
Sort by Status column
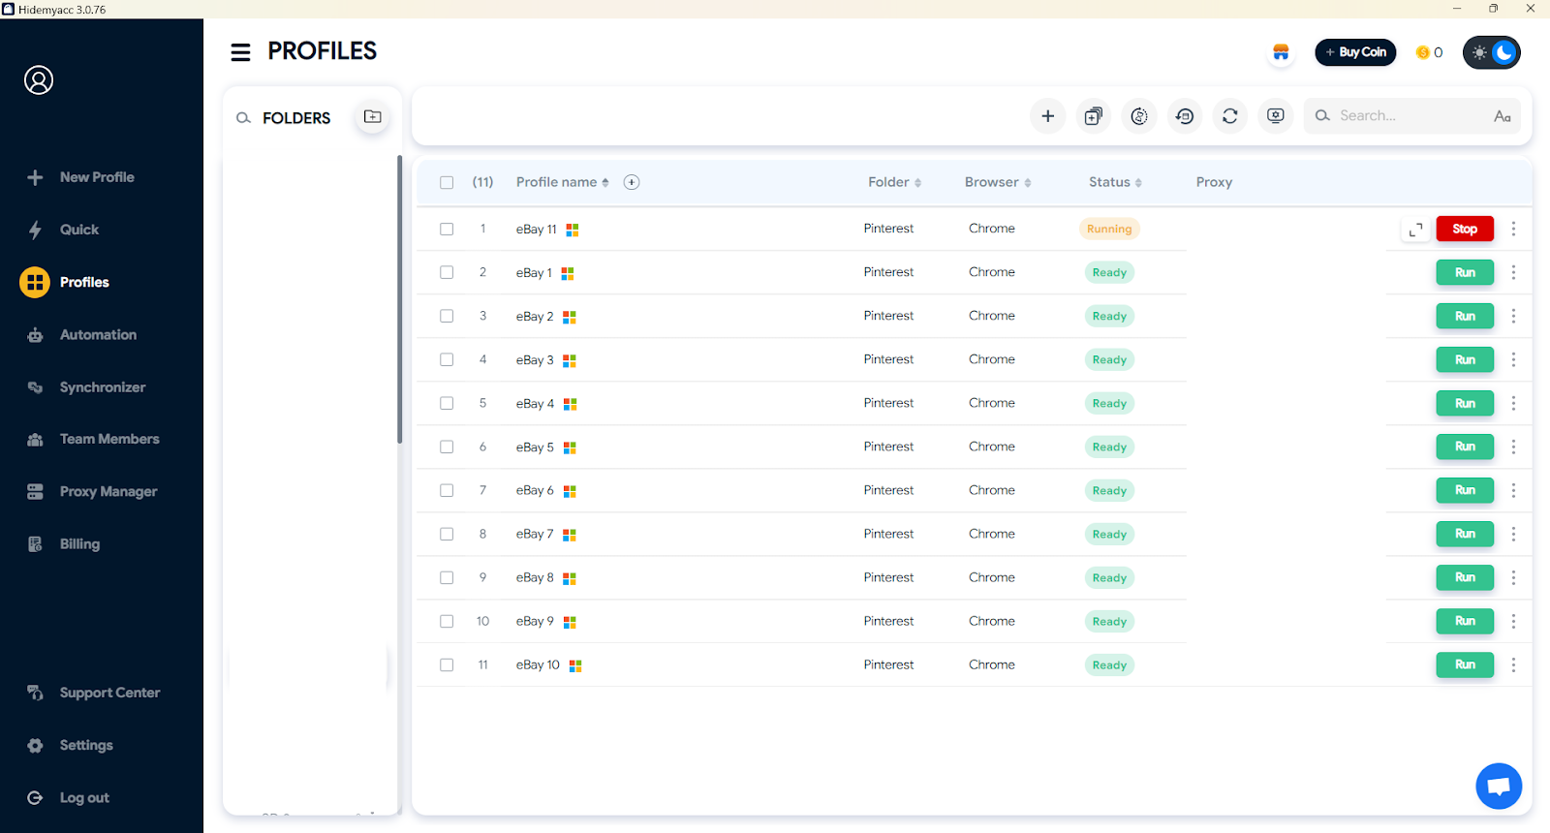click(1115, 182)
